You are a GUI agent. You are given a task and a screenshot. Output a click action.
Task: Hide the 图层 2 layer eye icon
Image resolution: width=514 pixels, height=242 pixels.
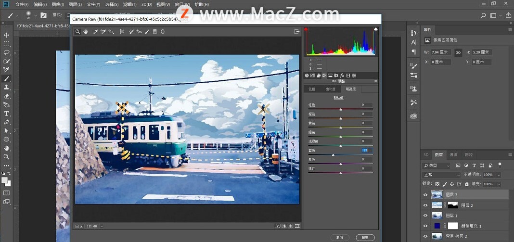coord(425,205)
